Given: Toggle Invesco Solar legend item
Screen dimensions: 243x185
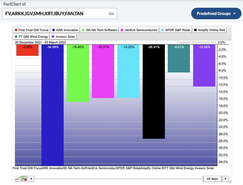Looking at the screenshot, I should 63,36.
